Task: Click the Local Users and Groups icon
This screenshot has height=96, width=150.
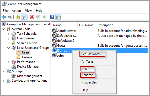Action: [14, 48]
